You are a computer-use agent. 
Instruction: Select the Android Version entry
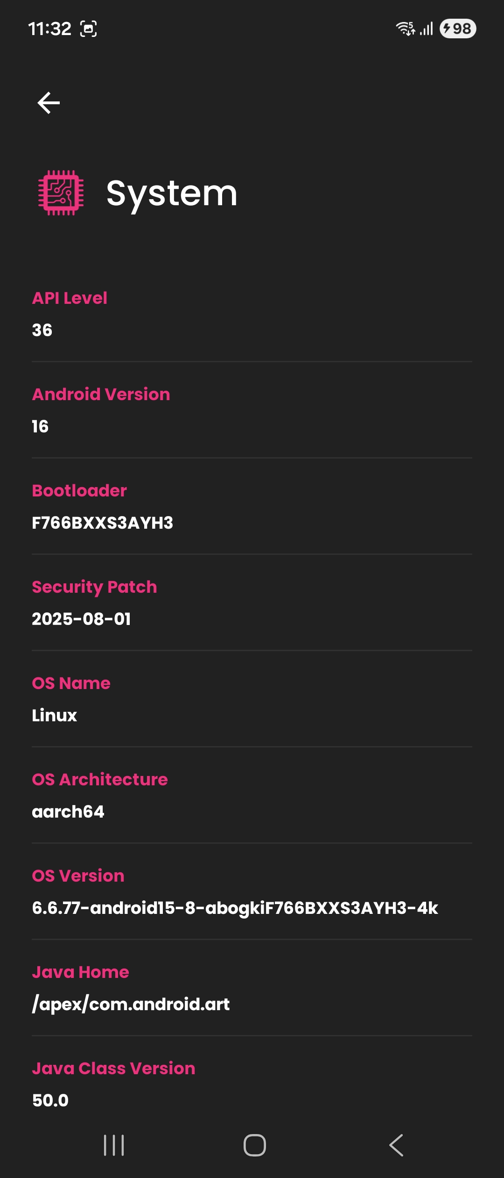[252, 410]
